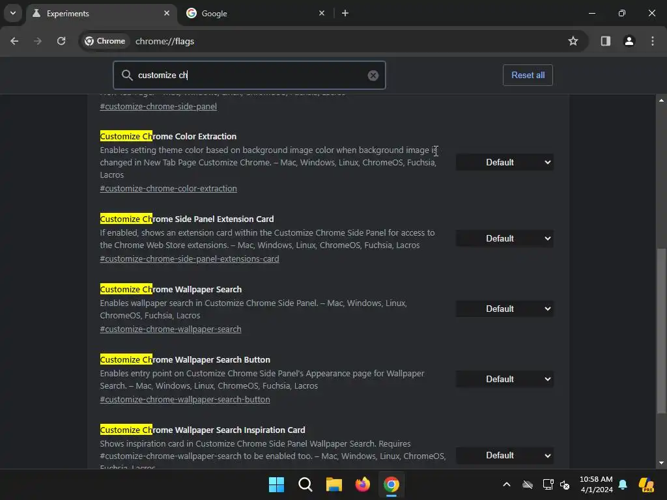Open the Wallpaper Search Default dropdown
Viewport: 667px width, 500px height.
pyautogui.click(x=505, y=309)
